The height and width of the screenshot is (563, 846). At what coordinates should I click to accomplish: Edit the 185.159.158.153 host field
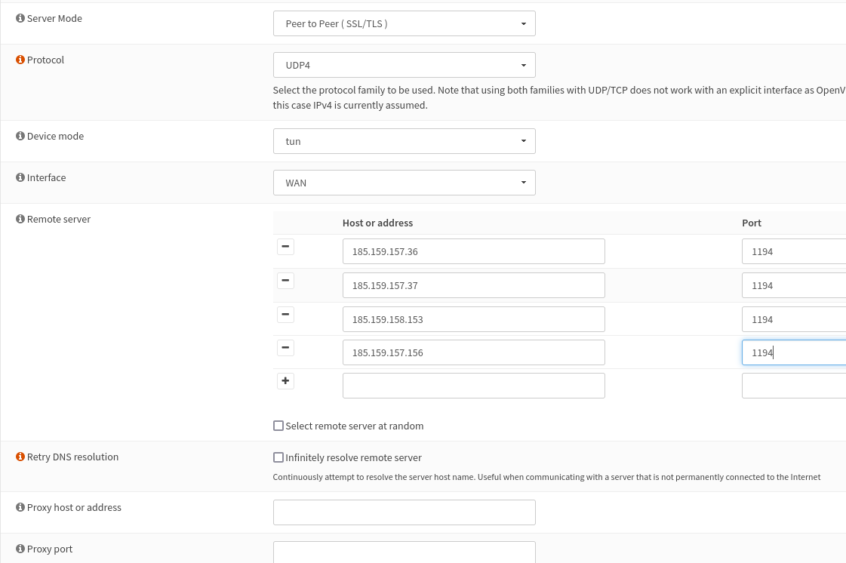click(x=474, y=319)
